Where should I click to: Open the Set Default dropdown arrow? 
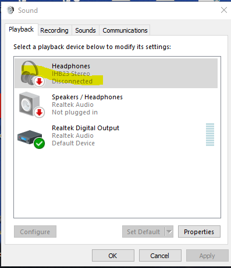pos(169,232)
